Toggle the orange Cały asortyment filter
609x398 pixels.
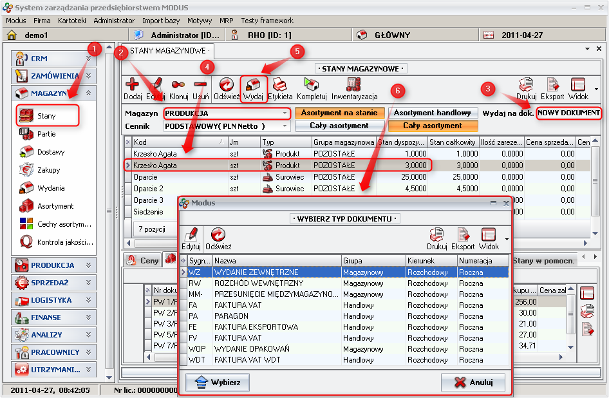(432, 126)
